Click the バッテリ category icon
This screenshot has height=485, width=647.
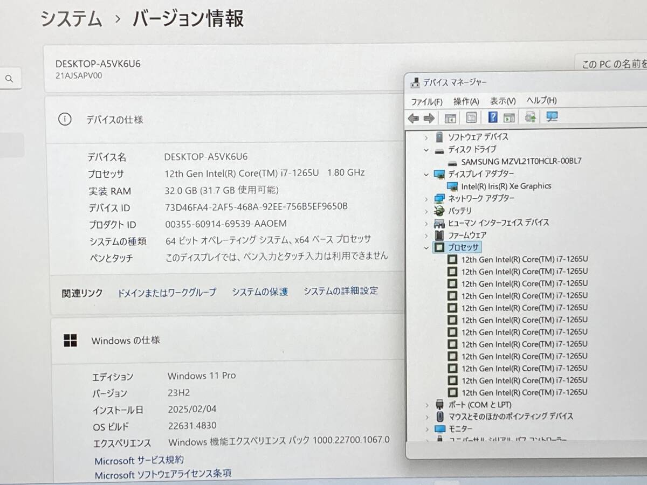pos(439,211)
